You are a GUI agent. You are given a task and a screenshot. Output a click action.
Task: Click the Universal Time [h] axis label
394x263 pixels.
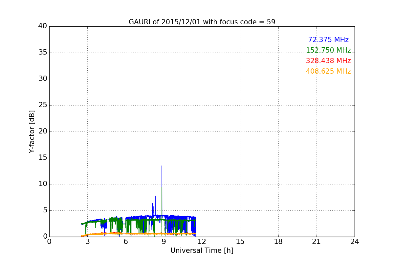coord(202,251)
